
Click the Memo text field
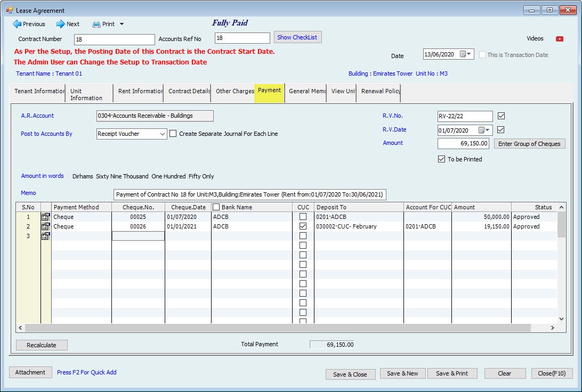coord(250,194)
